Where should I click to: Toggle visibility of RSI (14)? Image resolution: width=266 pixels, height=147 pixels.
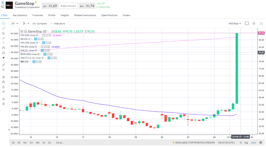(x=34, y=62)
